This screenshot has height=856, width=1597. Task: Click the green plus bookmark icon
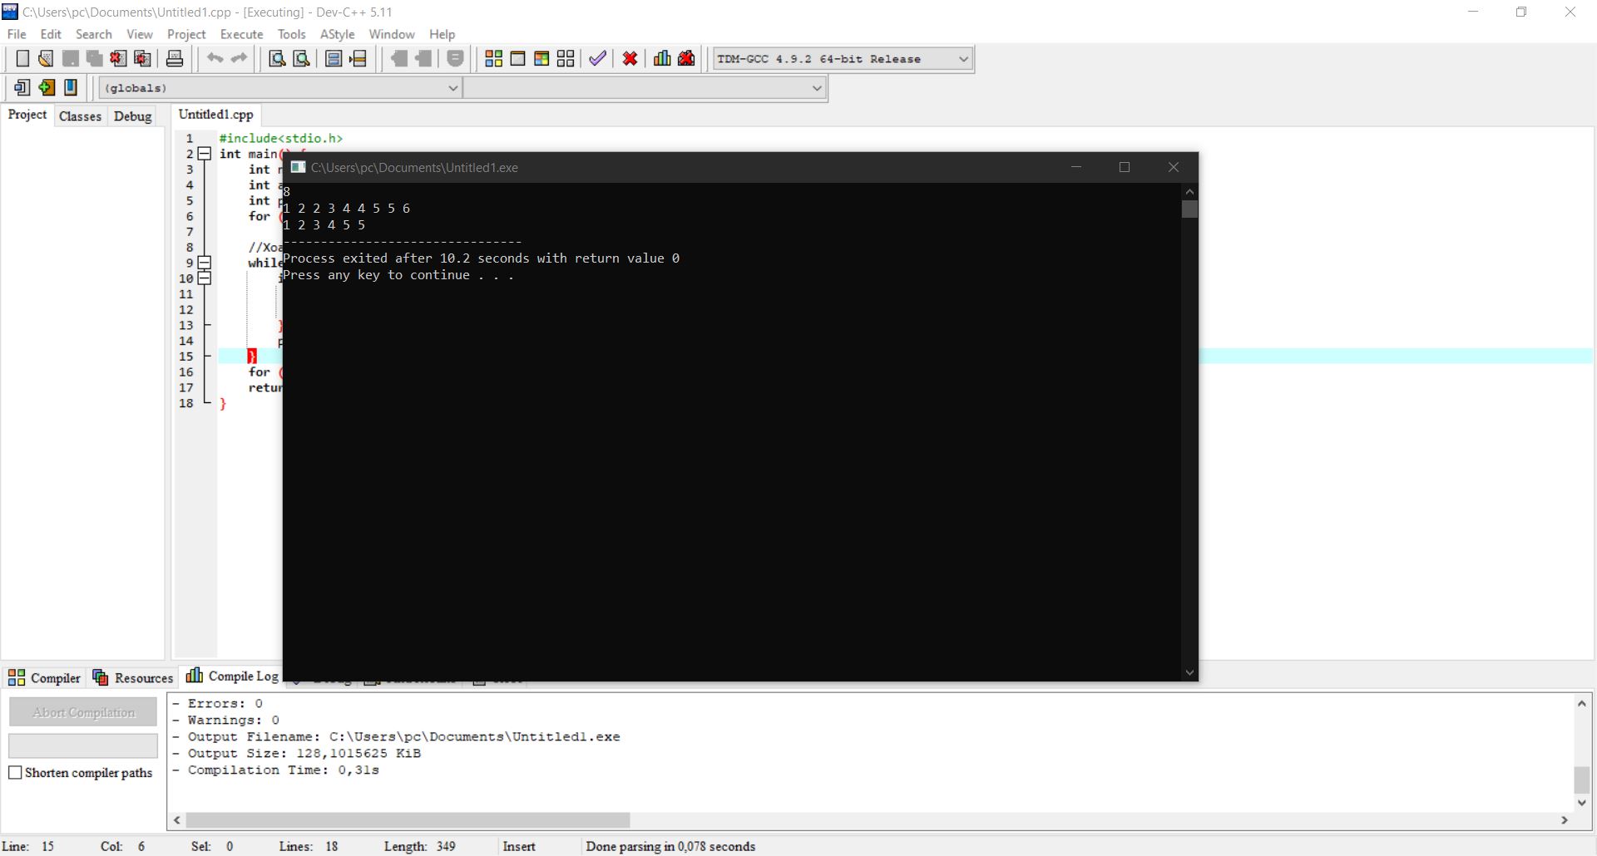[x=47, y=87]
